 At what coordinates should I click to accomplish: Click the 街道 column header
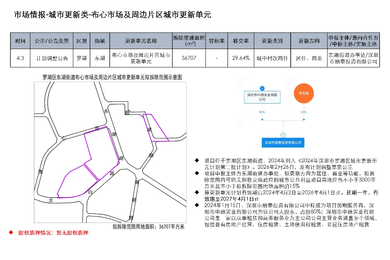pyautogui.click(x=100, y=41)
